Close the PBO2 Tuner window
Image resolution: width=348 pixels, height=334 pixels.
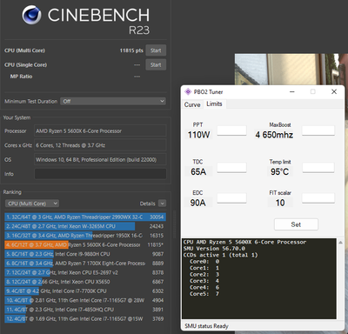click(334, 91)
